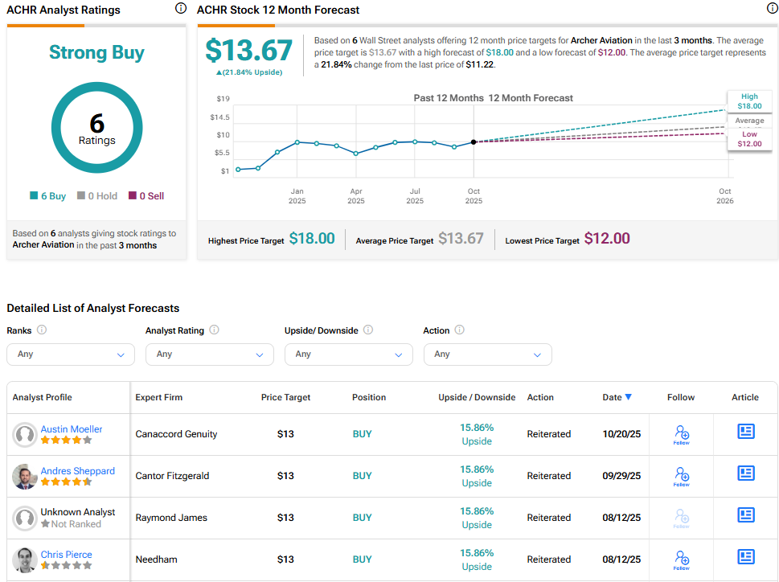Open article icon for Canaccord Genuity row
779x582 pixels.
tap(745, 432)
